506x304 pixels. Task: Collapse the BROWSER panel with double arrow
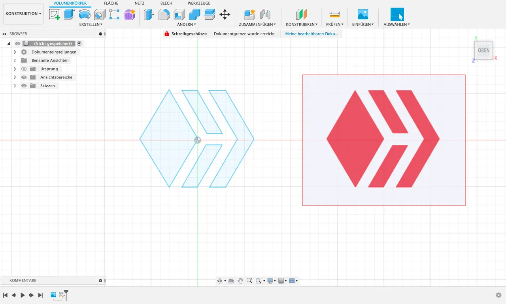coord(4,34)
